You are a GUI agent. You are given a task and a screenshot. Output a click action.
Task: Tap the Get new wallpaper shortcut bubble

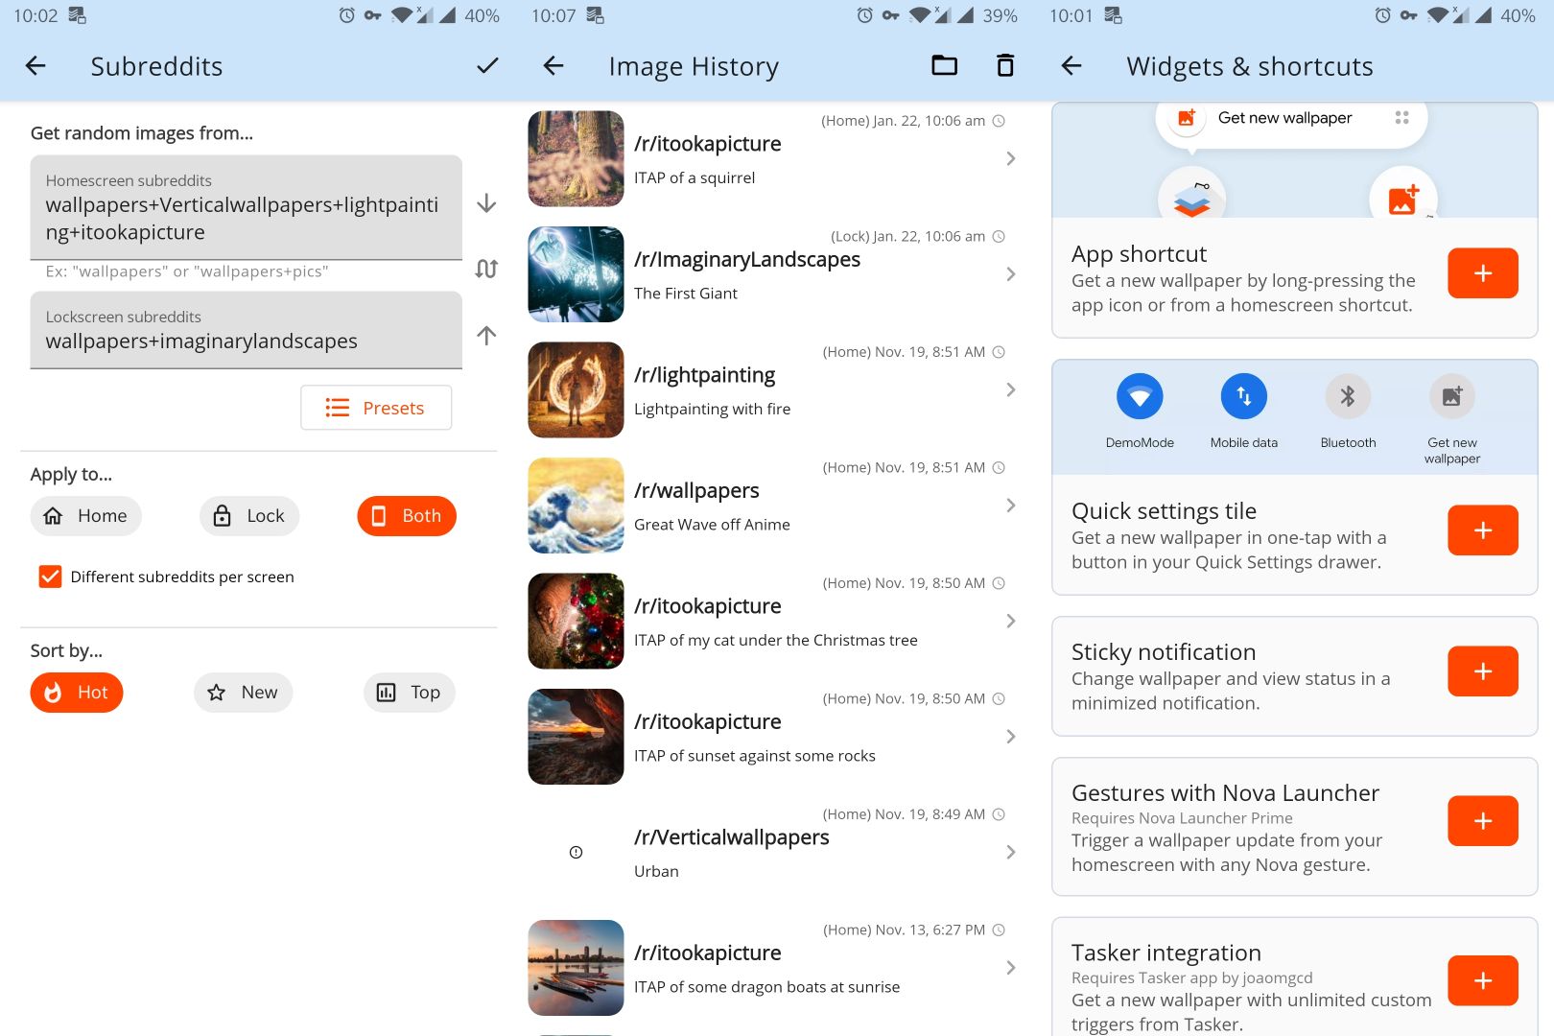[x=1291, y=119]
